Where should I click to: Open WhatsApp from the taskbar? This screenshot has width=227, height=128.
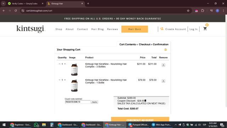click(36, 125)
